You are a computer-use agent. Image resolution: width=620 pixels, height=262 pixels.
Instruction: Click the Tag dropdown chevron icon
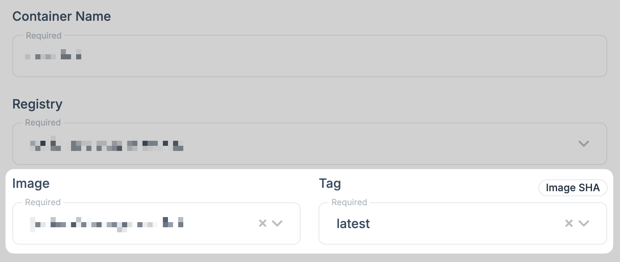pyautogui.click(x=584, y=223)
